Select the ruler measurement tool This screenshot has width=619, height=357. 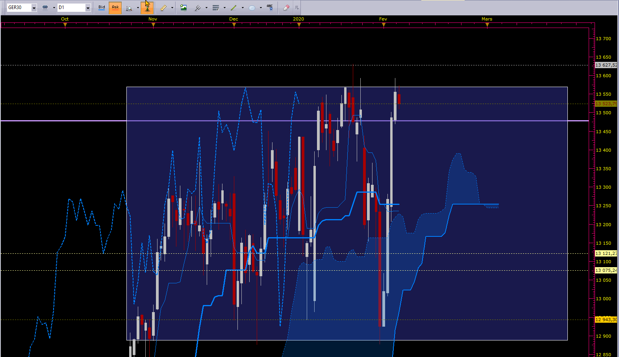click(x=163, y=7)
